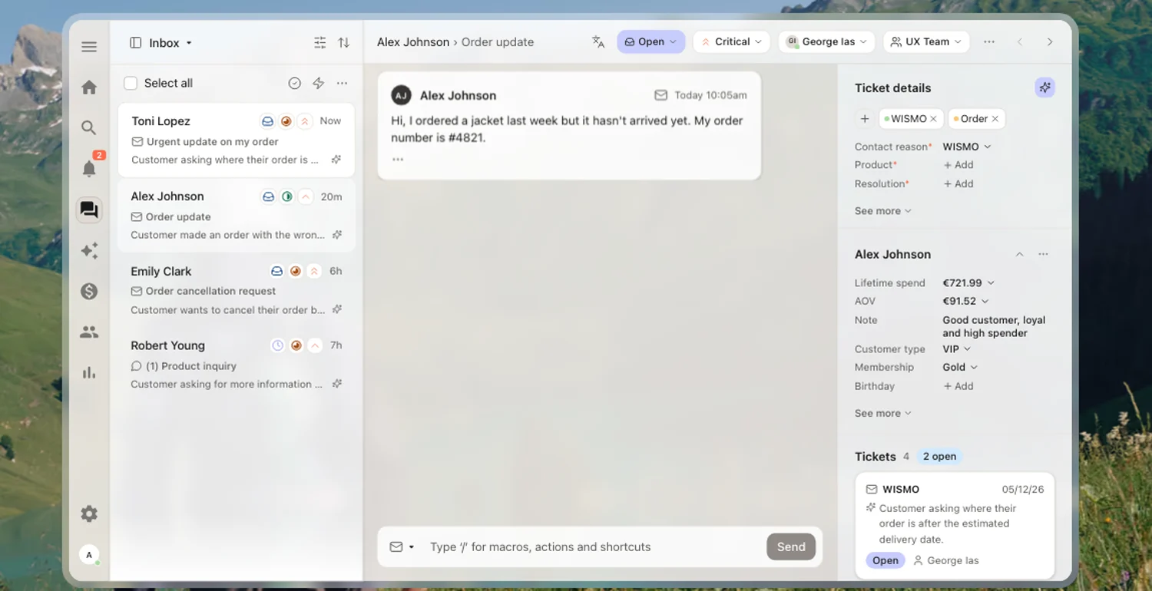Open the statistics bar chart icon

(x=89, y=372)
